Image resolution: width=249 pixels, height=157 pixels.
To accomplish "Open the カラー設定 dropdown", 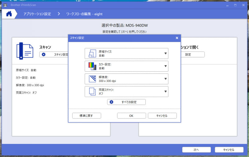I will pos(126,66).
